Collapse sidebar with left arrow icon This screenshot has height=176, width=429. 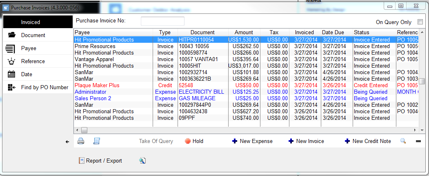click(67, 142)
